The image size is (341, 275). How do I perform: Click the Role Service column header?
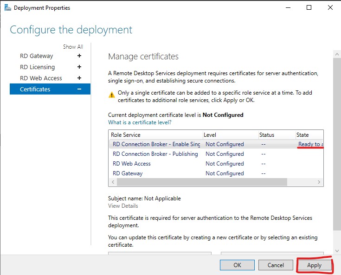(x=156, y=135)
